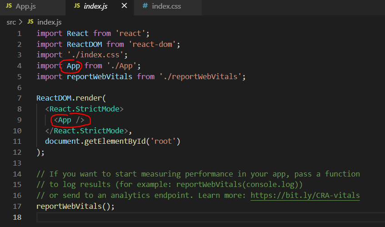Close the index.js tab
Image resolution: width=385 pixels, height=227 pixels.
pos(125,5)
